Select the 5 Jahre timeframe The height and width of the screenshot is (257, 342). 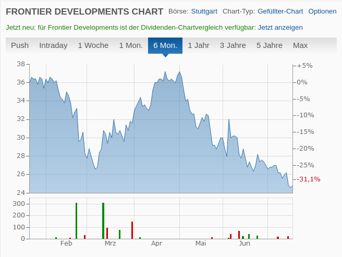(x=270, y=45)
